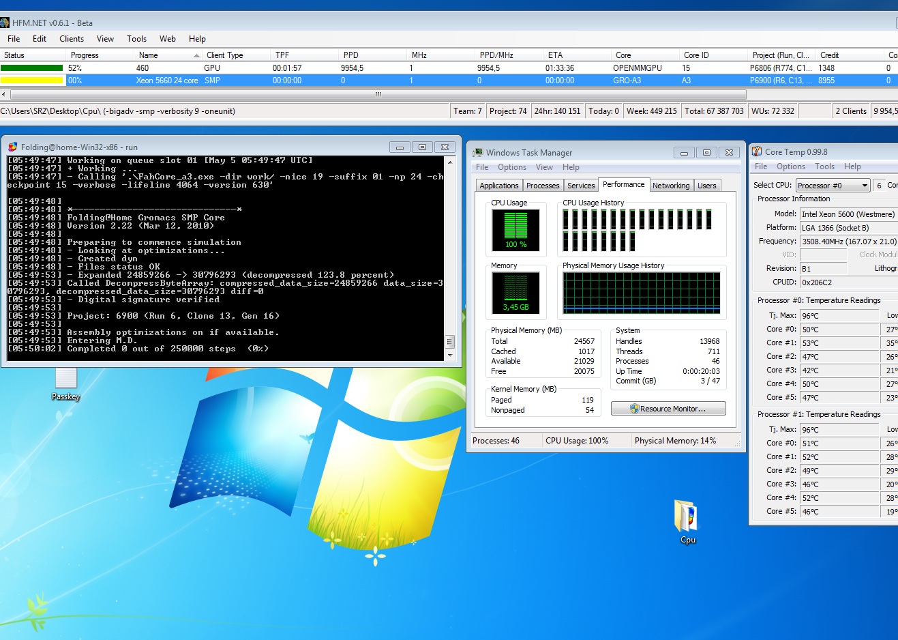The image size is (898, 640).
Task: Sort by the Core ID column header
Action: tap(713, 55)
